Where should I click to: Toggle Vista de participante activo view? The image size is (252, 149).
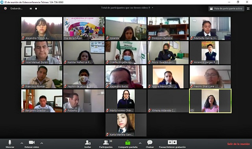(226, 9)
